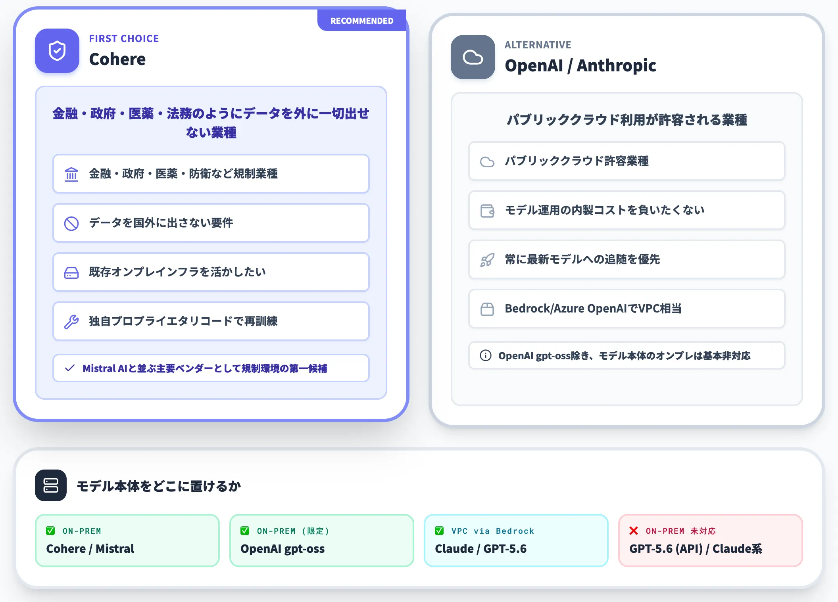Click the VPC via Bedrock label
838x602 pixels.
pos(493,531)
